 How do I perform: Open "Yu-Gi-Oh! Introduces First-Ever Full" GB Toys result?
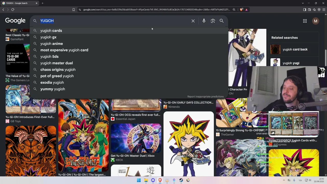point(30,117)
